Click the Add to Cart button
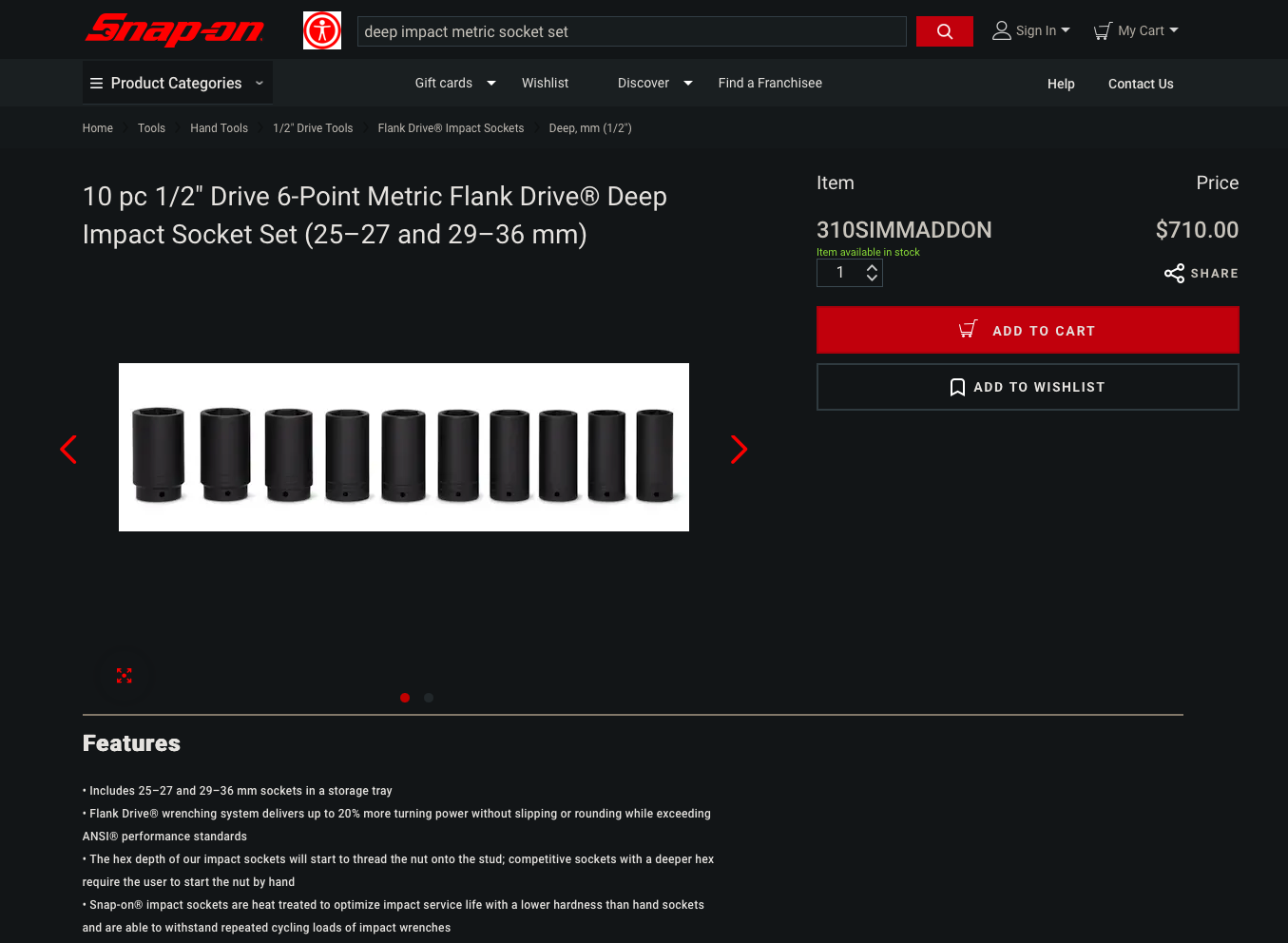The height and width of the screenshot is (943, 1288). tap(1028, 330)
